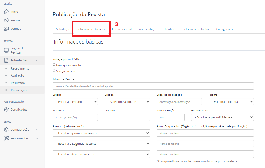Image resolution: width=265 pixels, height=168 pixels.
Task: Open the Início sidebar link
Action: [14, 12]
